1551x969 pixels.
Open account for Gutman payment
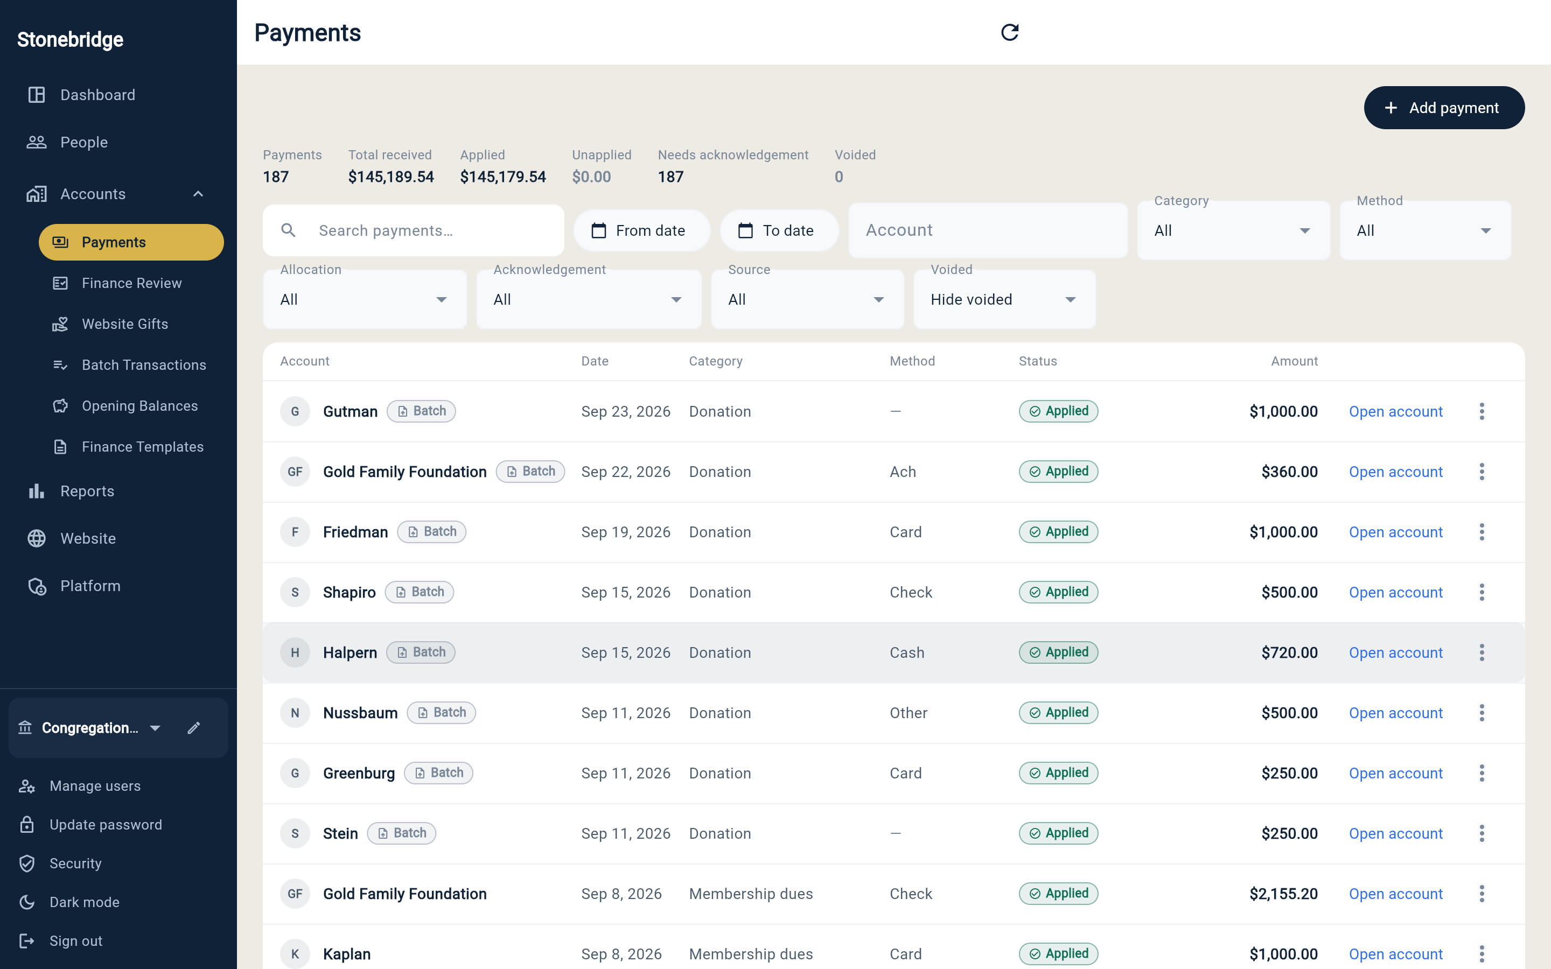tap(1395, 411)
